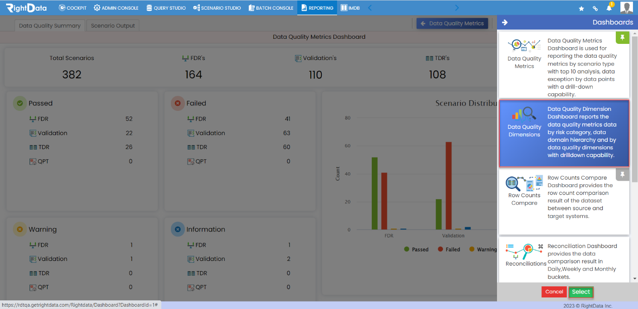Screen dimensions: 638x309
Task: Click the favorites star icon
Action: point(582,8)
